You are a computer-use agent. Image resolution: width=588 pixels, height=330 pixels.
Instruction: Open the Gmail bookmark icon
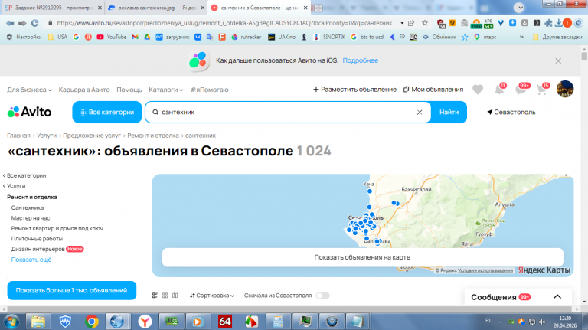coord(135,37)
